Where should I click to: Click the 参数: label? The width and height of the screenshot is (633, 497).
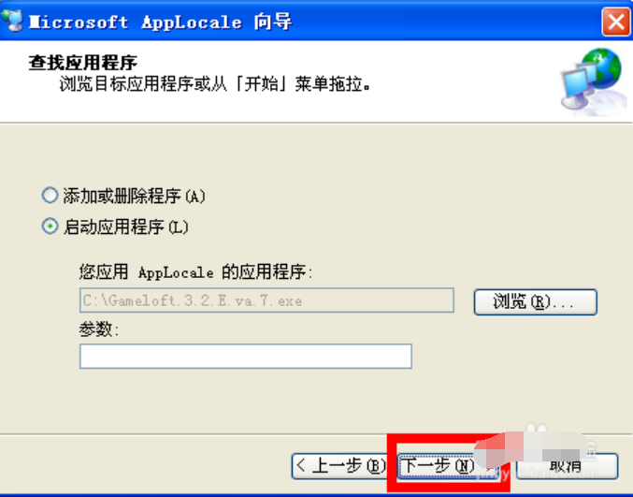(x=99, y=330)
